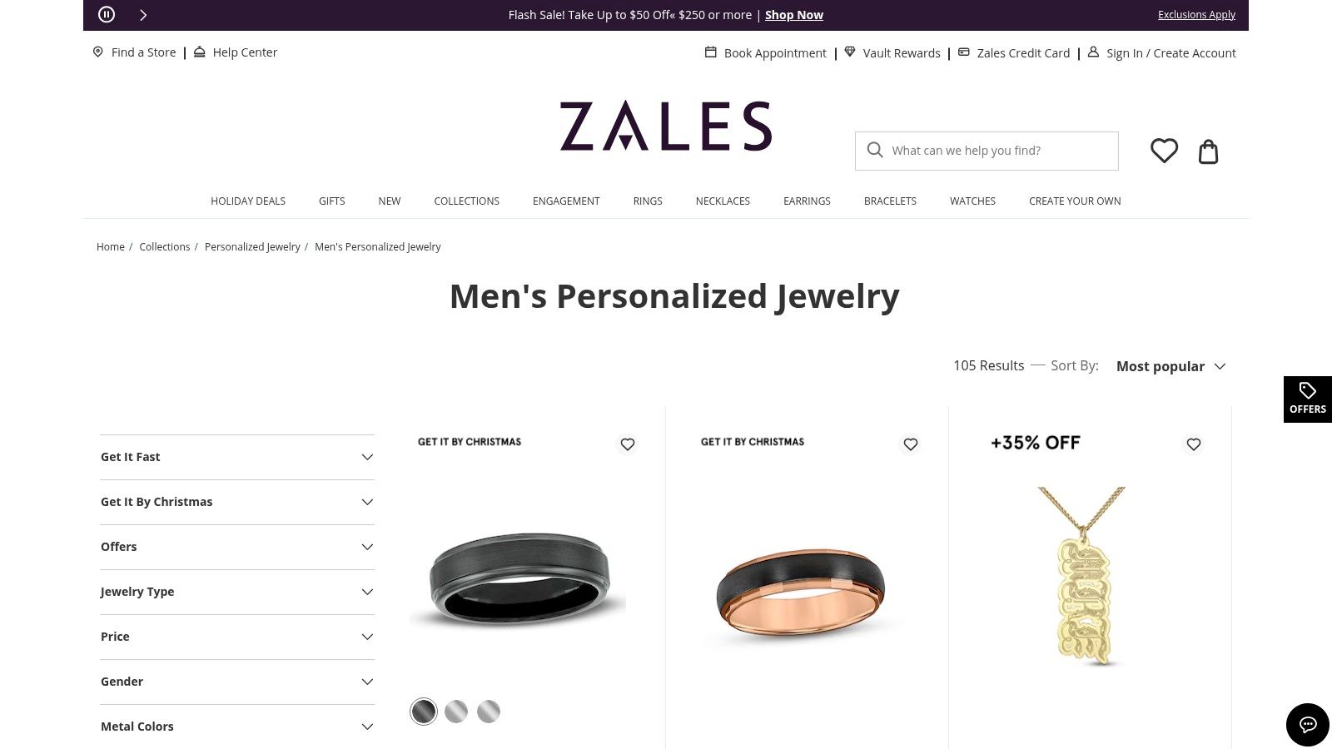Open the shopping bag icon

[1208, 151]
